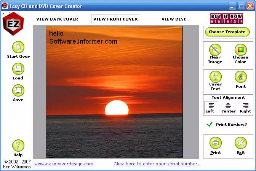Set text alignment to Right

pos(245,108)
